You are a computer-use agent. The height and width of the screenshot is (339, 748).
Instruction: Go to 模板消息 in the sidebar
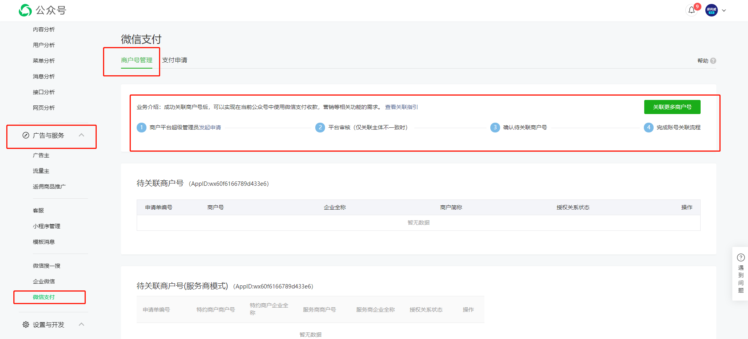pos(44,242)
